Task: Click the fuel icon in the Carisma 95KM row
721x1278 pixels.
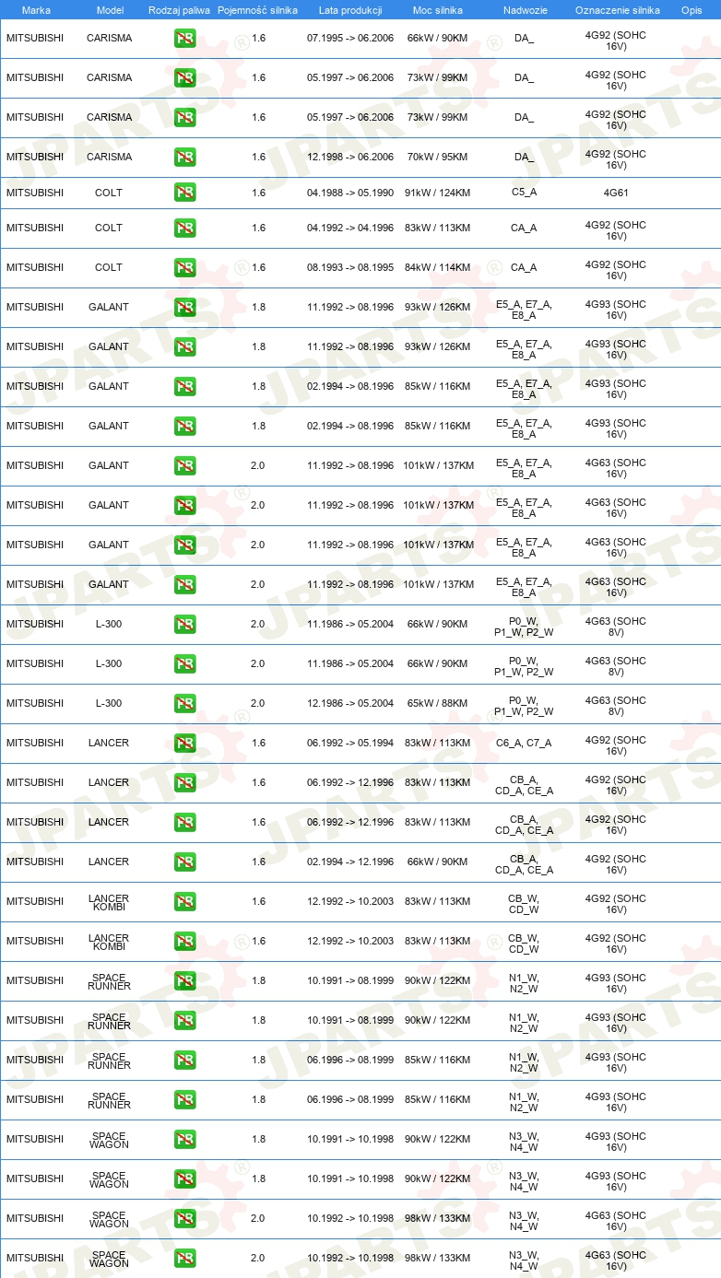Action: [x=184, y=158]
